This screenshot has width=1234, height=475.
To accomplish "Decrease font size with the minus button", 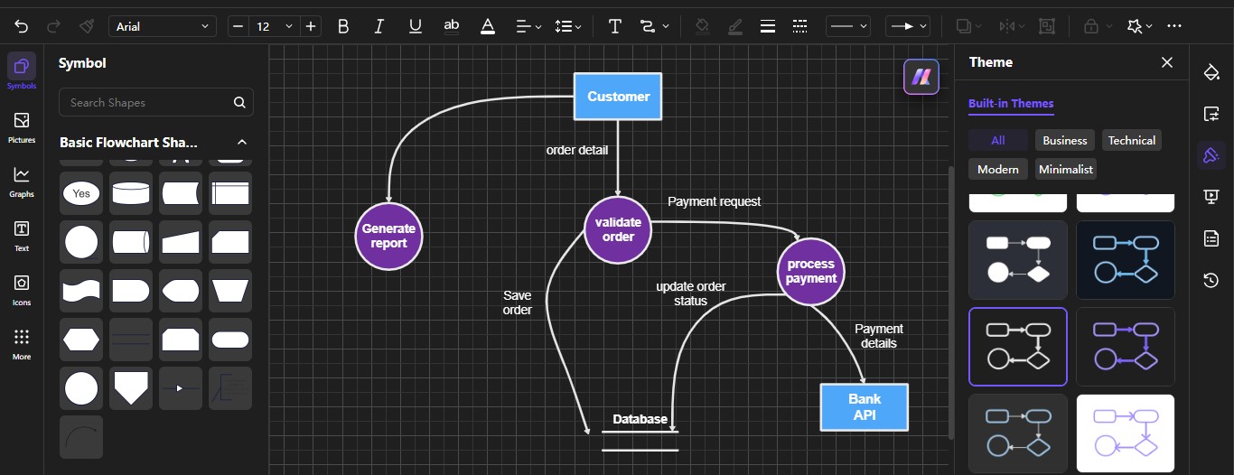I will (238, 26).
